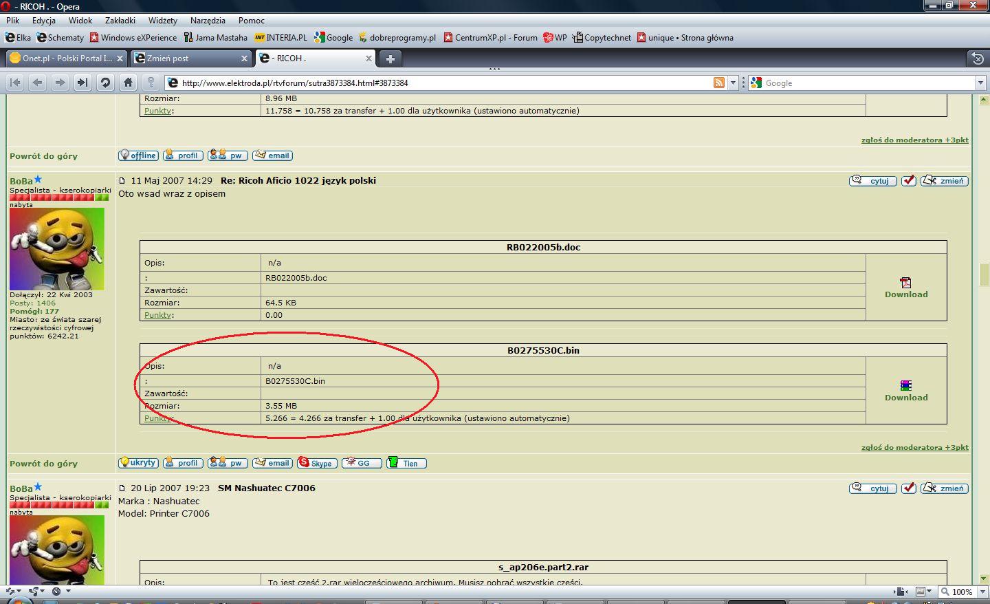Click the vertical scrollbar thumb
The height and width of the screenshot is (604, 990).
(x=984, y=274)
